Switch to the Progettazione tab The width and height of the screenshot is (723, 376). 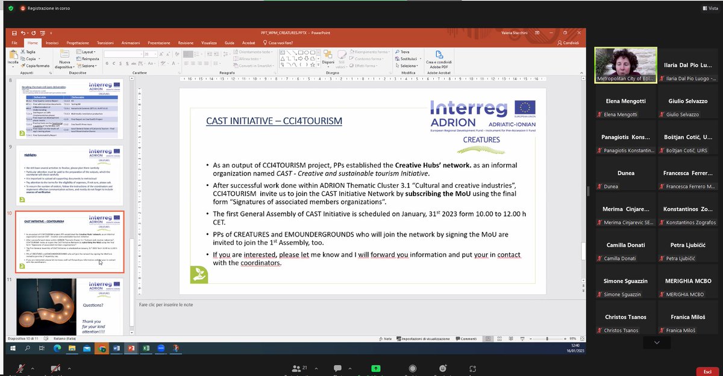point(78,43)
